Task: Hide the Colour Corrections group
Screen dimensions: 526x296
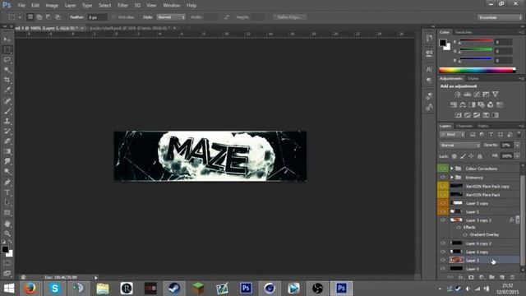Action: (442, 169)
